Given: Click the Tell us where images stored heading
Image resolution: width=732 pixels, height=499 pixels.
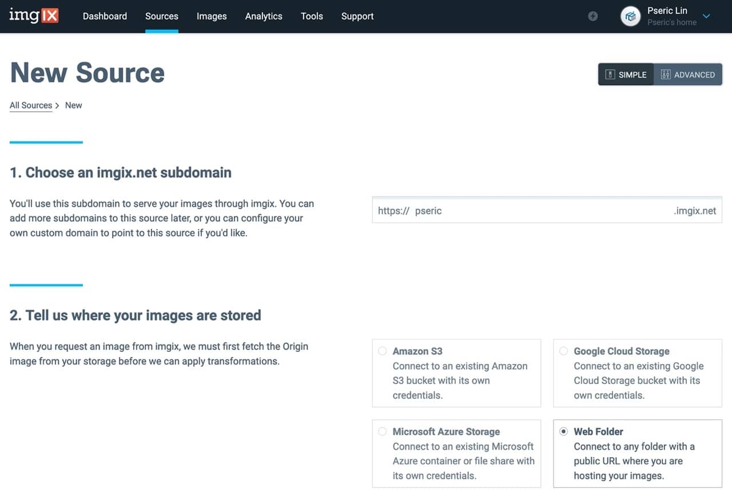Looking at the screenshot, I should coord(136,315).
